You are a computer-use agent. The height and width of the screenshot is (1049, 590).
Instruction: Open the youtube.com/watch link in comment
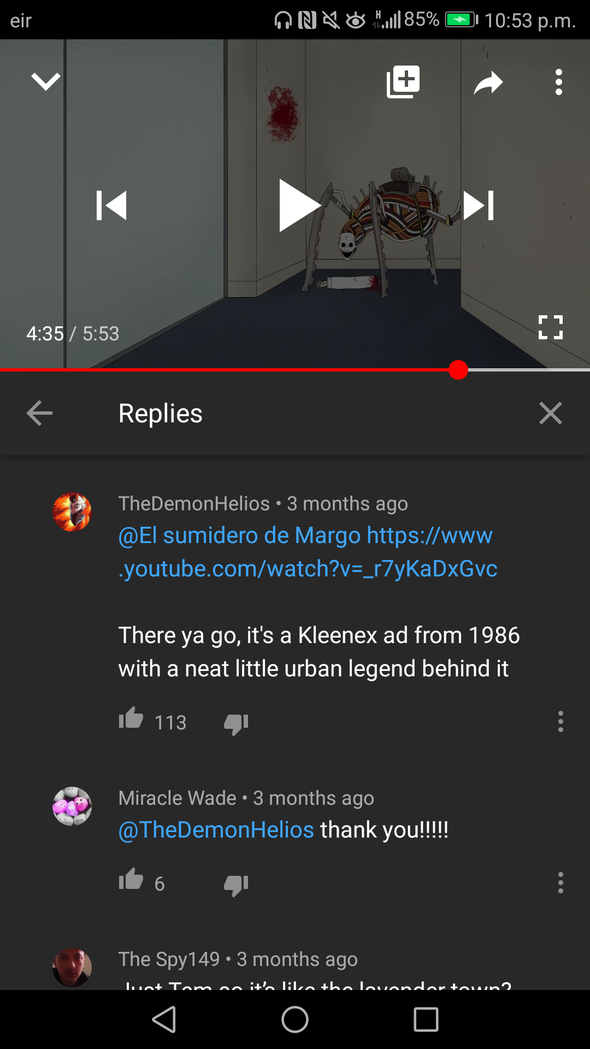[x=308, y=552]
